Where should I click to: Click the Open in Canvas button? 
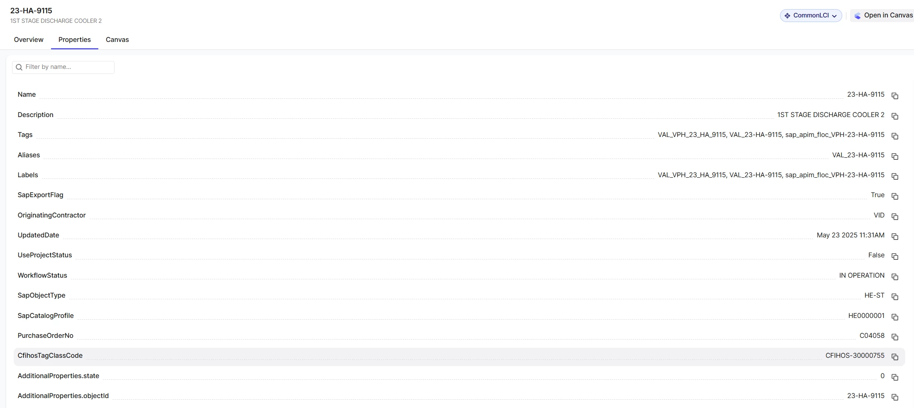(884, 15)
